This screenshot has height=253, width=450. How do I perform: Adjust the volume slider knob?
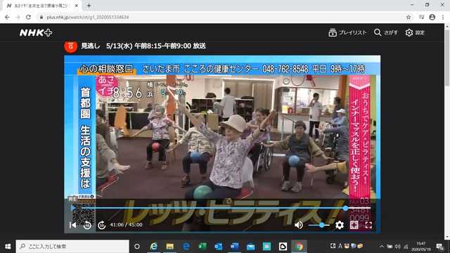[322, 225]
